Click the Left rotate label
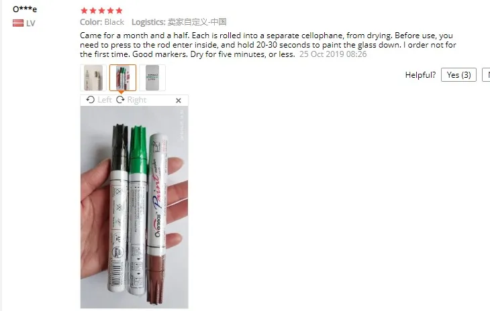Image resolution: width=490 pixels, height=311 pixels. point(104,100)
